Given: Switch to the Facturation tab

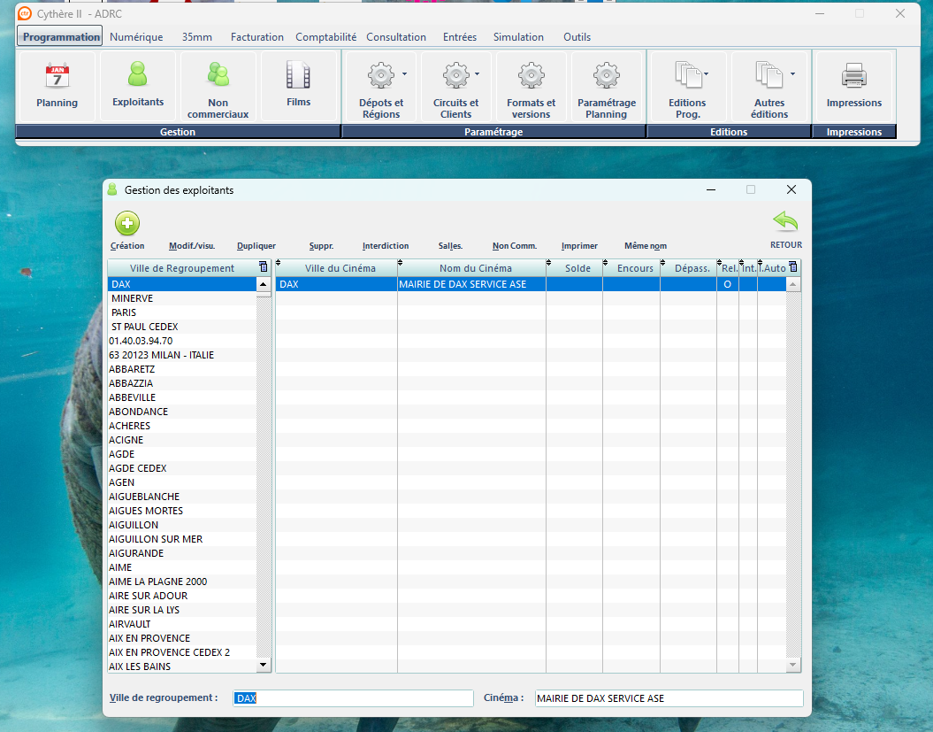Looking at the screenshot, I should (x=256, y=37).
